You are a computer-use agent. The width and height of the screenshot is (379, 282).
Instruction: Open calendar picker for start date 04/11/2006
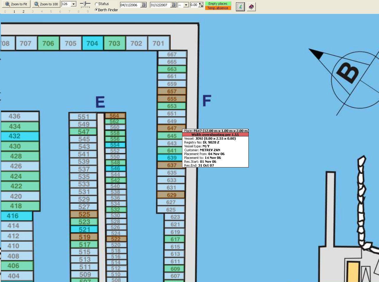tap(143, 5)
